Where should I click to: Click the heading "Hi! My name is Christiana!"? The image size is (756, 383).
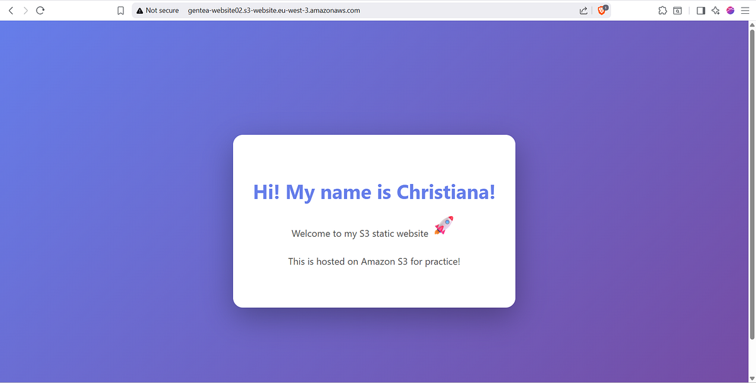point(374,192)
